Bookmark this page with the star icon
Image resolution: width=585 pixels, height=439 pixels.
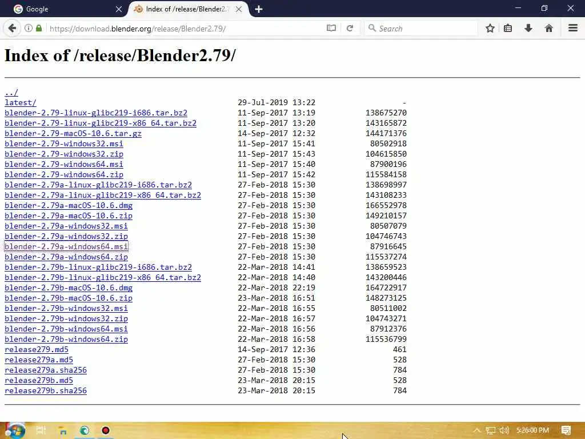pos(490,29)
